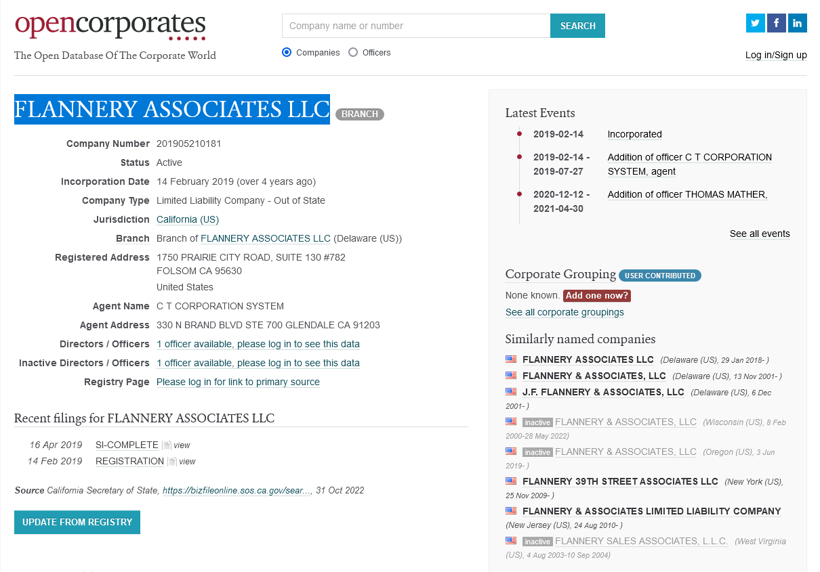Click the highlighted FLANNERY ASSOCIATES LLC heading
The image size is (820, 572).
[x=172, y=109]
